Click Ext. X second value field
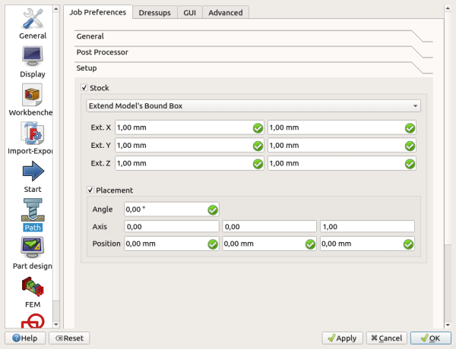The width and height of the screenshot is (456, 349). (x=342, y=127)
